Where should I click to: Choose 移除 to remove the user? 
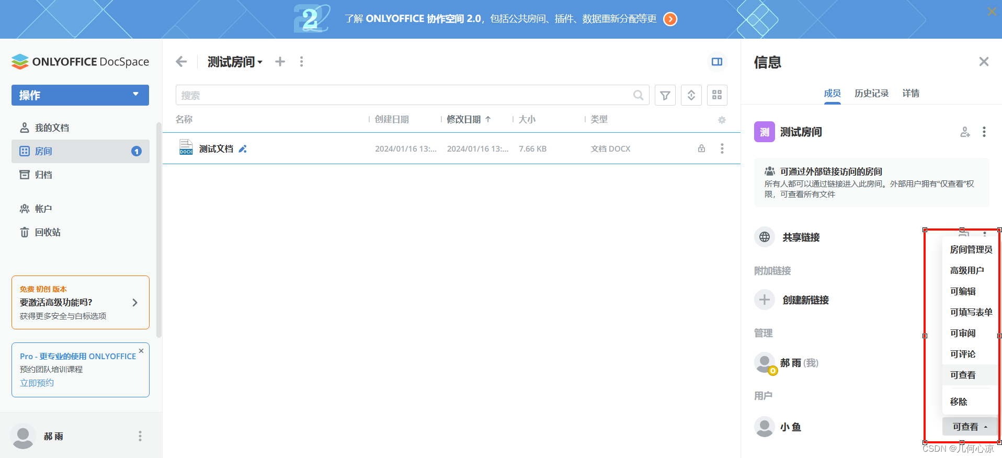[x=971, y=402]
